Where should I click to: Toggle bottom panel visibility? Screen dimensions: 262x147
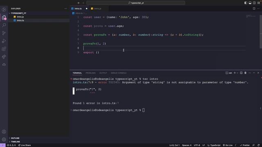[250, 3]
